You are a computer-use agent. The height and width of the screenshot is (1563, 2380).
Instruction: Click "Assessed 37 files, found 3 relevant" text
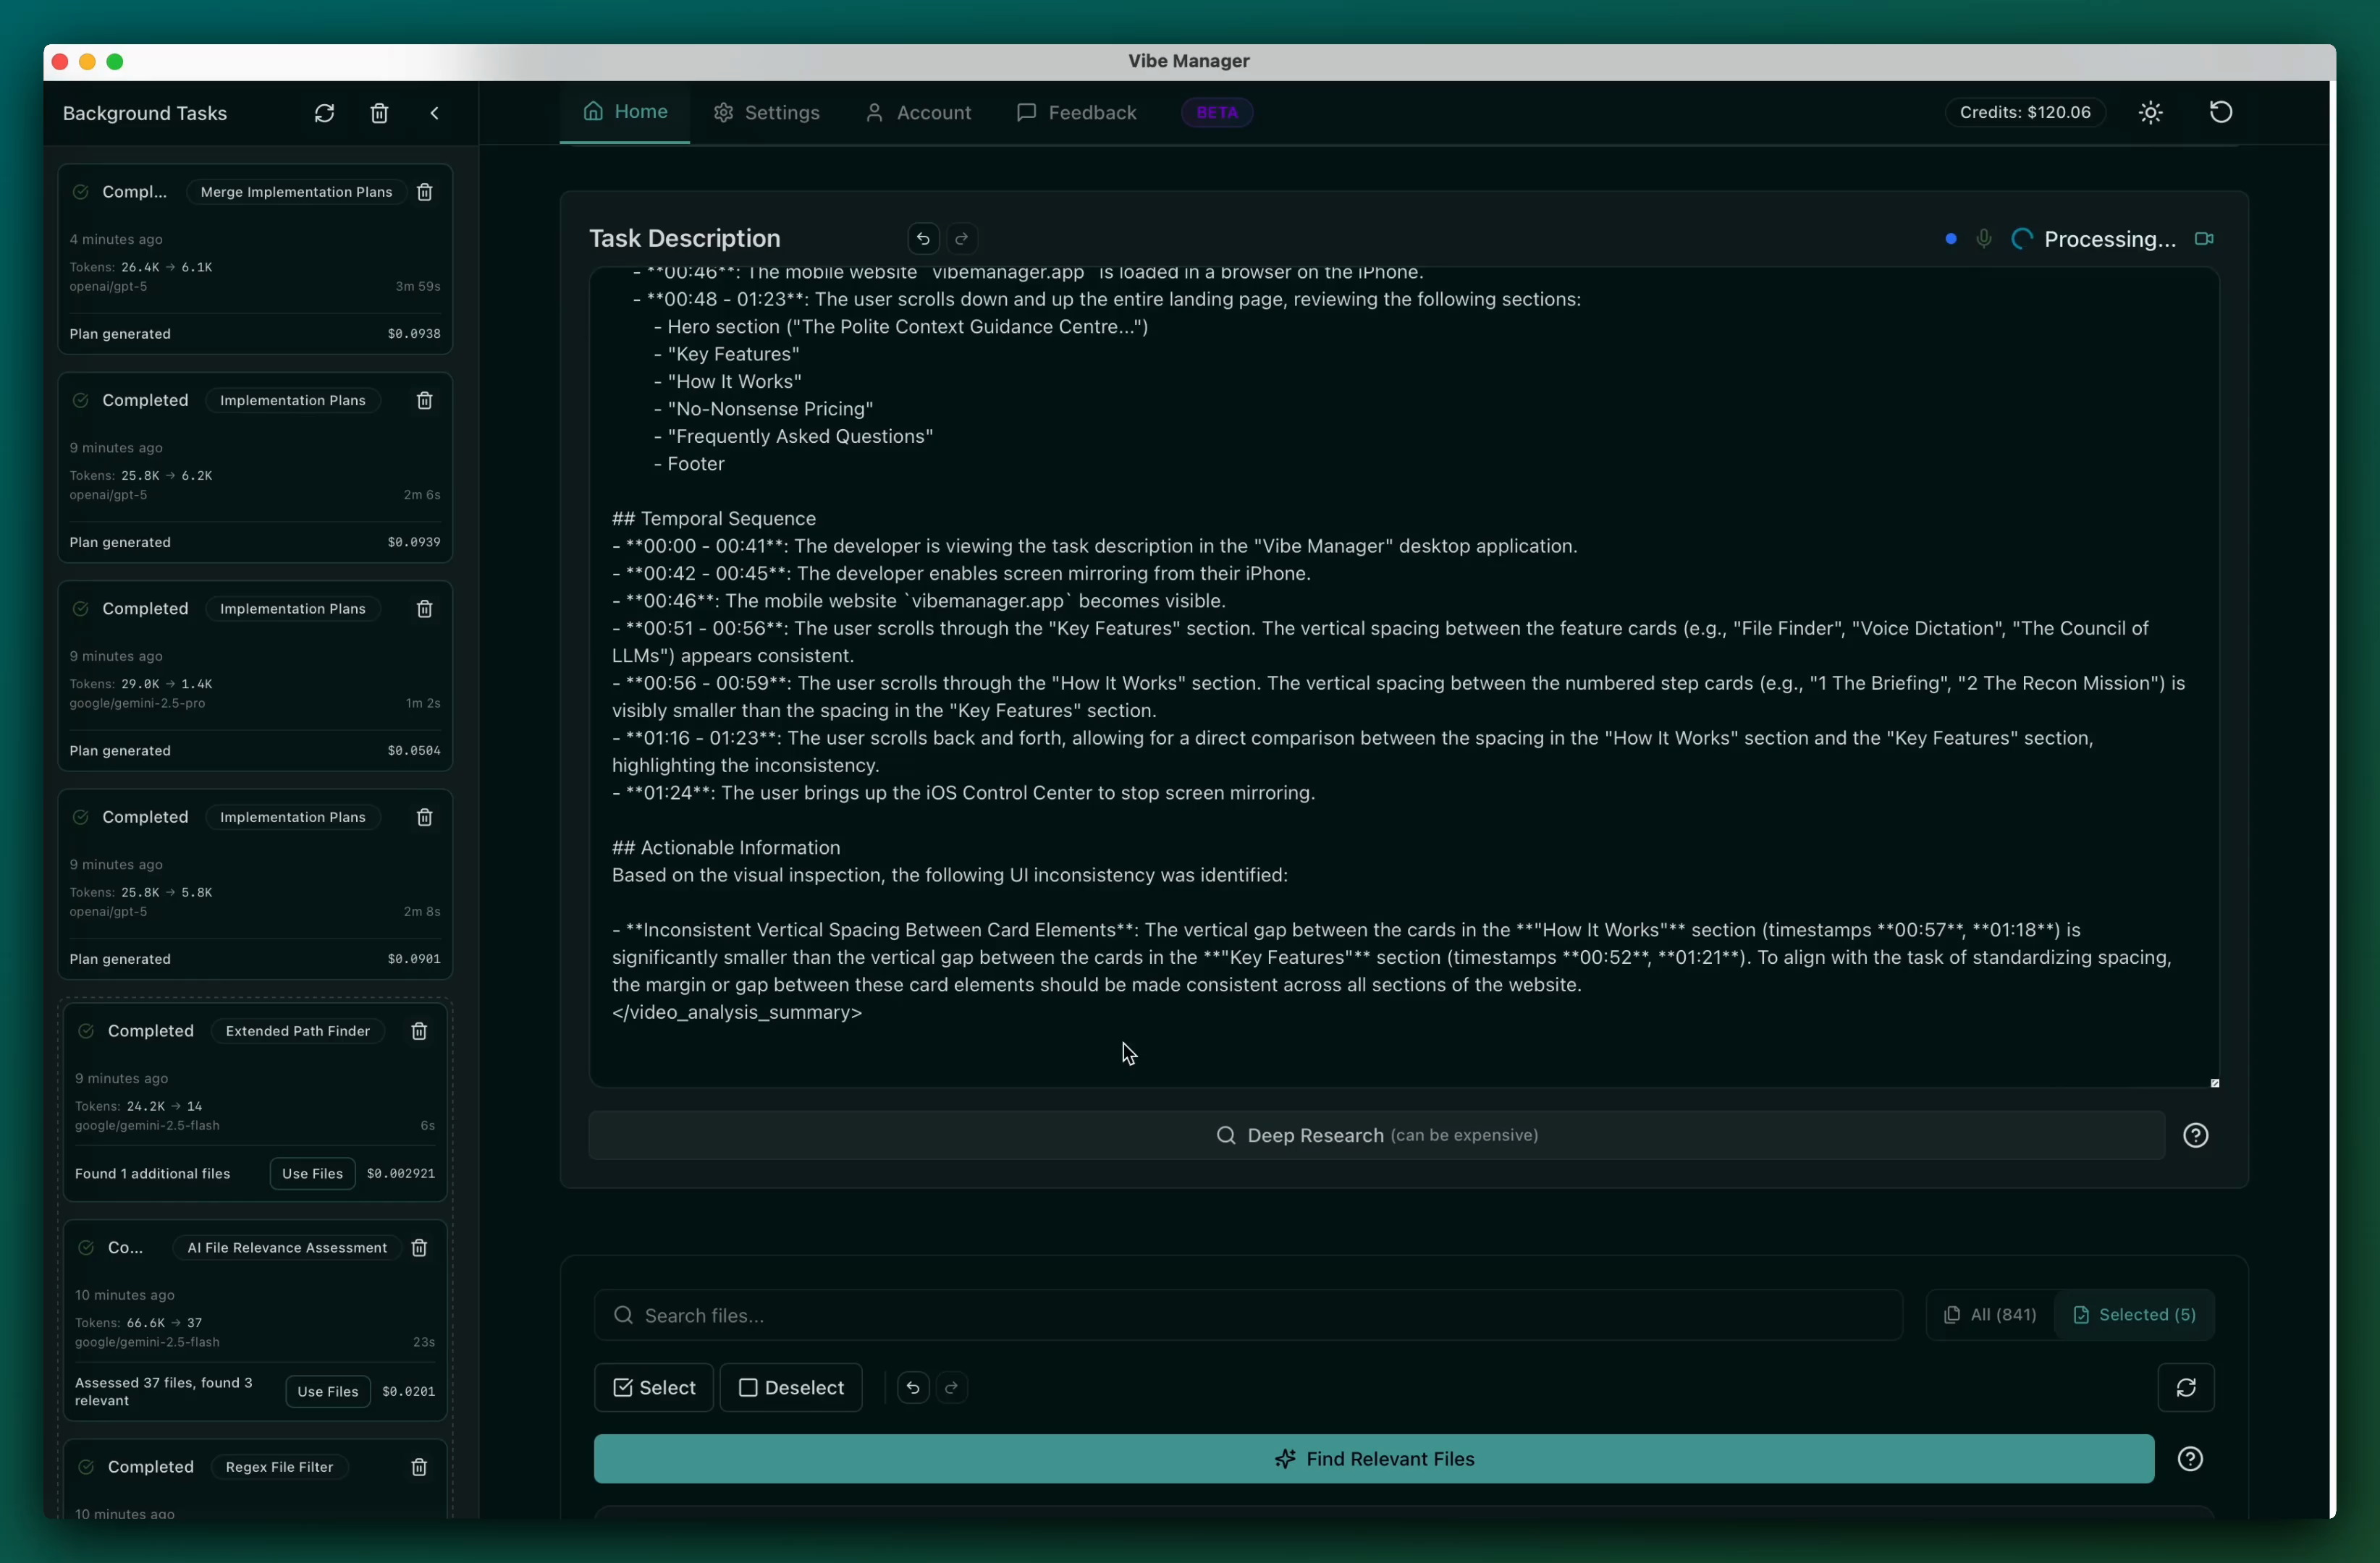163,1391
